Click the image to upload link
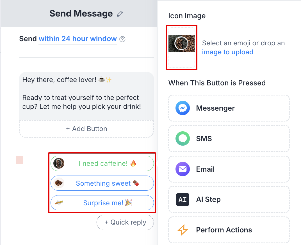Viewport: 301px width, 245px height. pos(227,52)
